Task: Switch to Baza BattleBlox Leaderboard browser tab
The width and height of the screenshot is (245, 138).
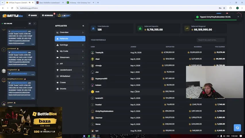Action: pyautogui.click(x=49, y=3)
